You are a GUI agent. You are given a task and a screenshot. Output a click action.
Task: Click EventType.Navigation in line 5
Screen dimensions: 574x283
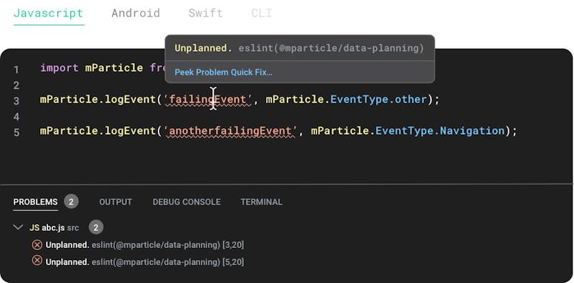point(440,131)
